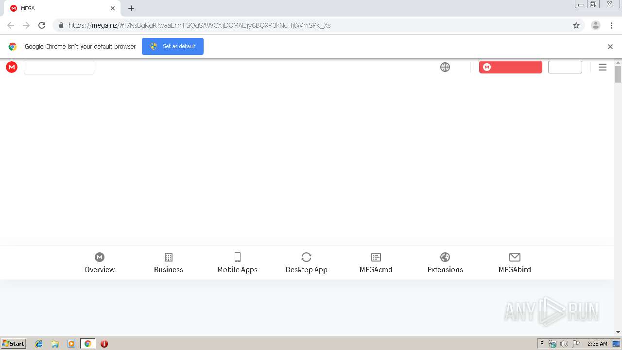
Task: Open the Windows Start menu
Action: click(14, 344)
